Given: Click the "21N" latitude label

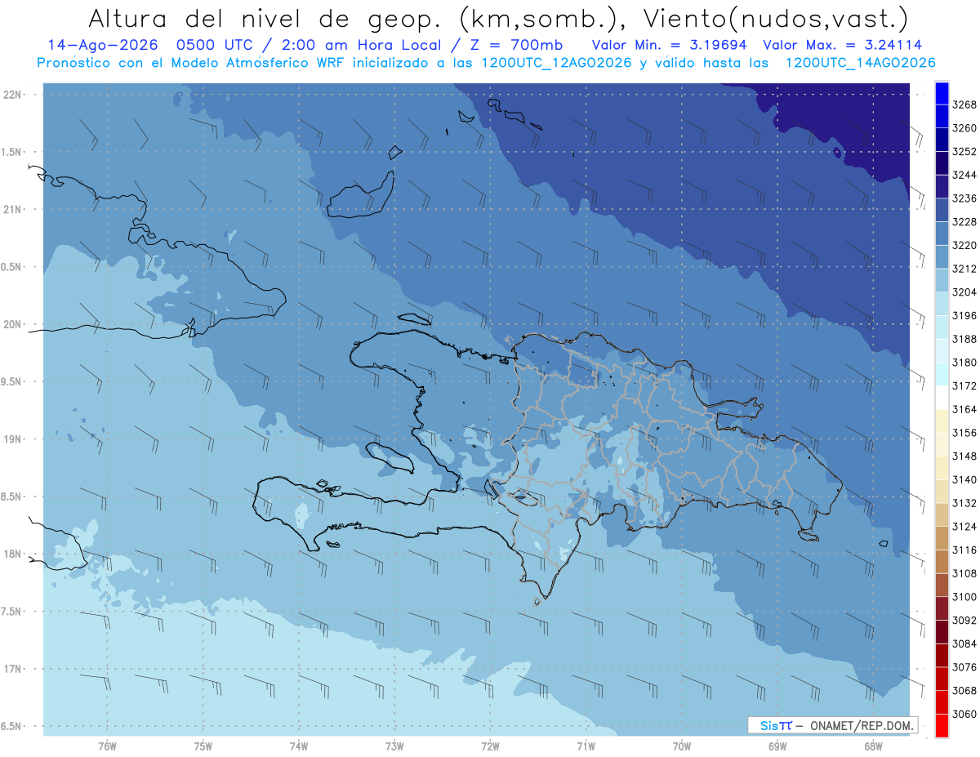Looking at the screenshot, I should 12,210.
